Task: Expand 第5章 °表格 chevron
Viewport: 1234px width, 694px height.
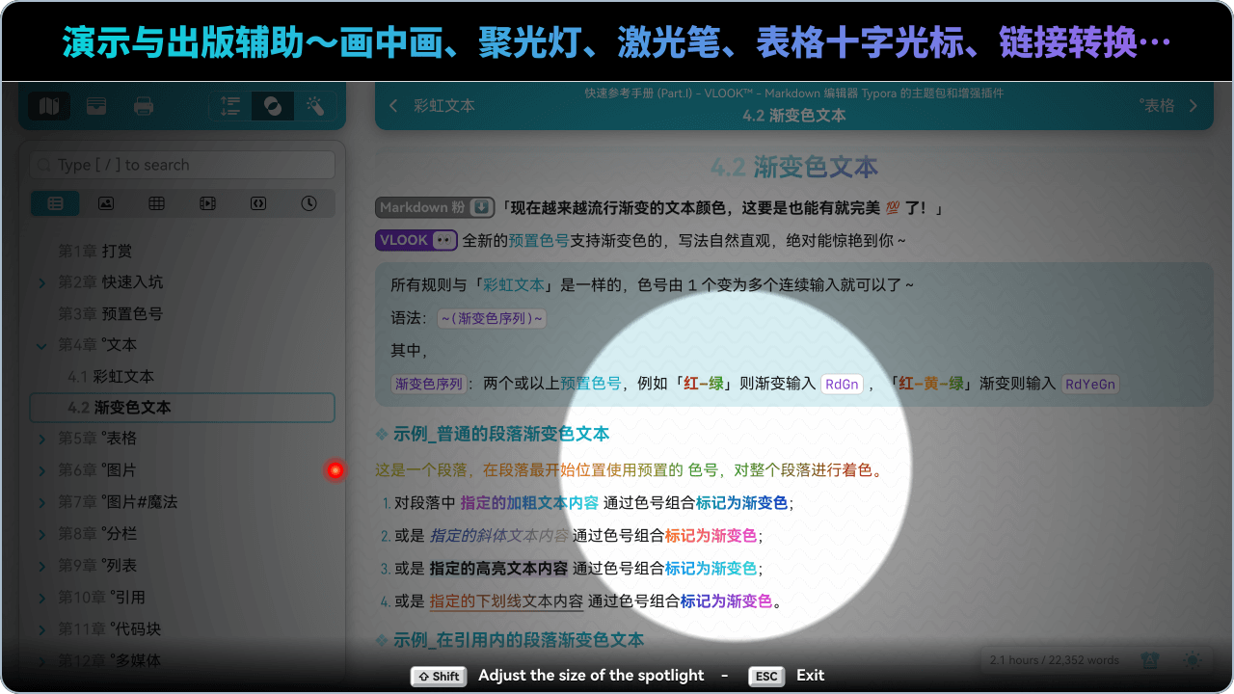Action: (x=41, y=439)
